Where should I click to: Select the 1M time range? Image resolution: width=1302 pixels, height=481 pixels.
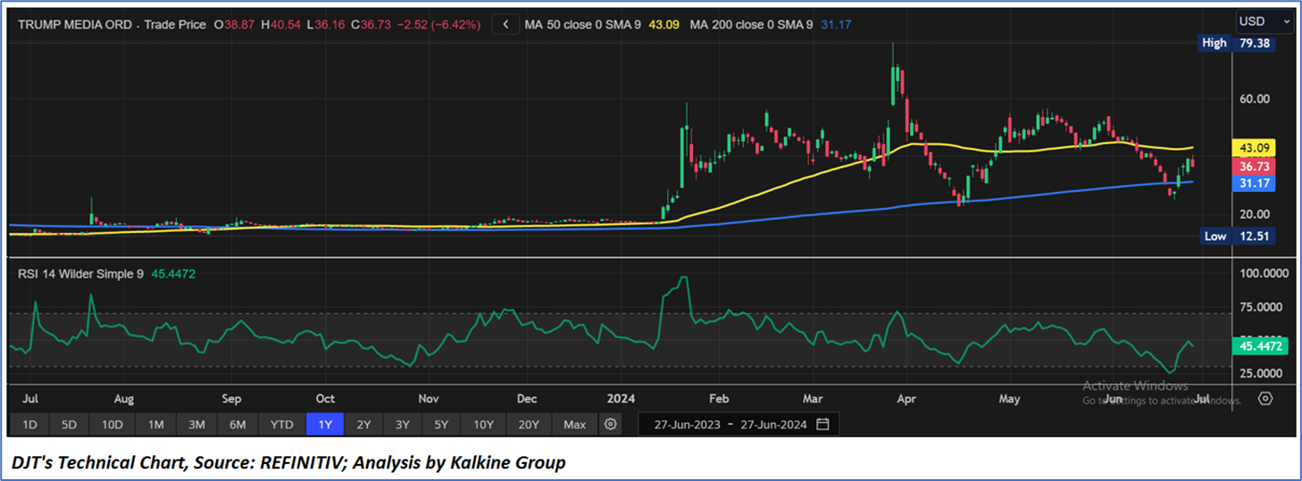click(x=155, y=424)
